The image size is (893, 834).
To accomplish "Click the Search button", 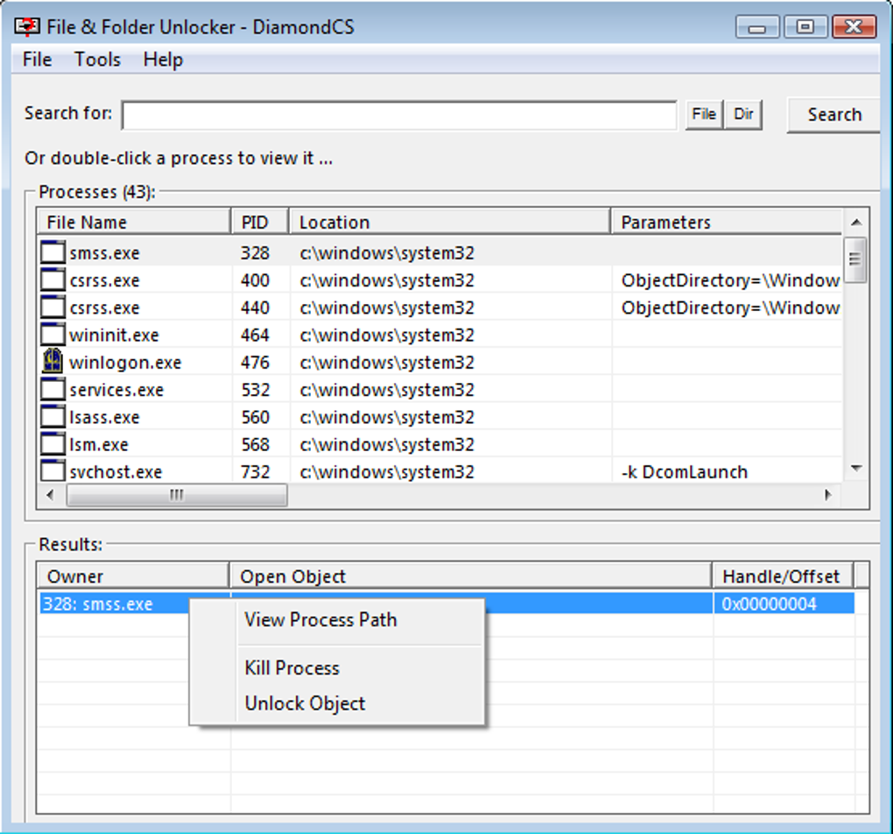I will pyautogui.click(x=834, y=115).
